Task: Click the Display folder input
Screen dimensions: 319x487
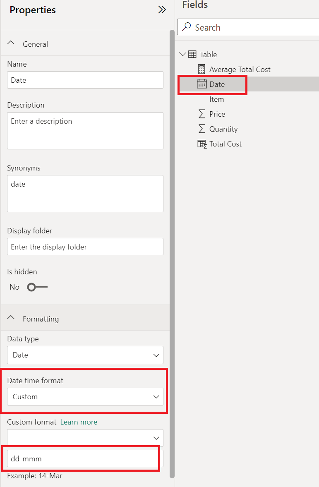Action: (85, 247)
